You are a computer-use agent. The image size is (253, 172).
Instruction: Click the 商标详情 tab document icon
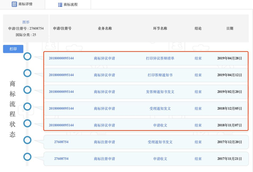pyautogui.click(x=14, y=4)
